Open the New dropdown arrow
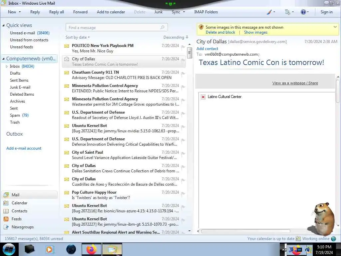Viewport: 341px width, 256px height. click(20, 12)
